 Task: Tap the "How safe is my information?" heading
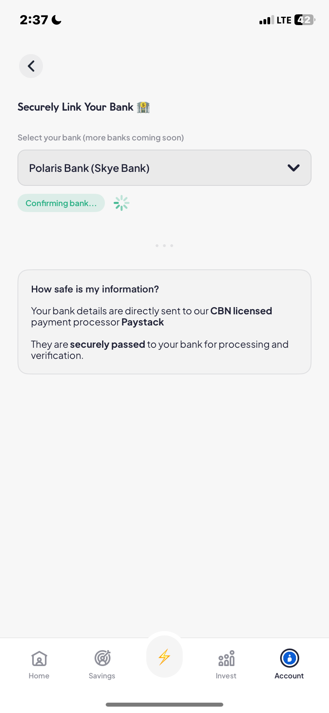click(95, 289)
